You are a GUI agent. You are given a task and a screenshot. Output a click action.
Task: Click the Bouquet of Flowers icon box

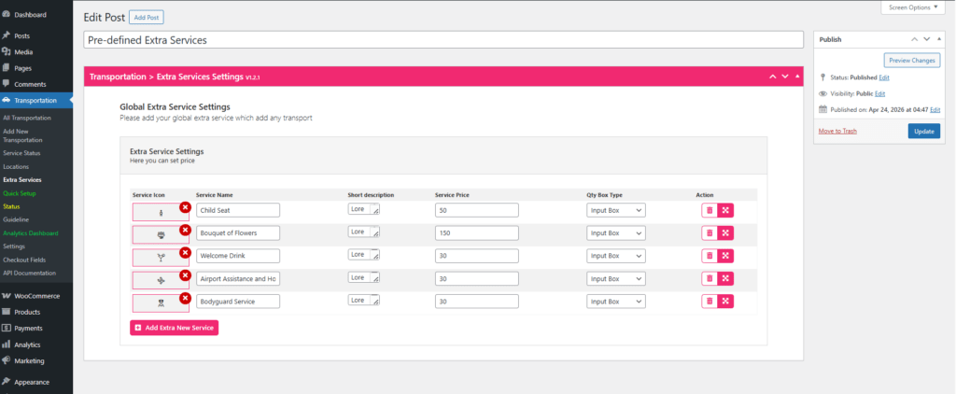[x=161, y=235]
